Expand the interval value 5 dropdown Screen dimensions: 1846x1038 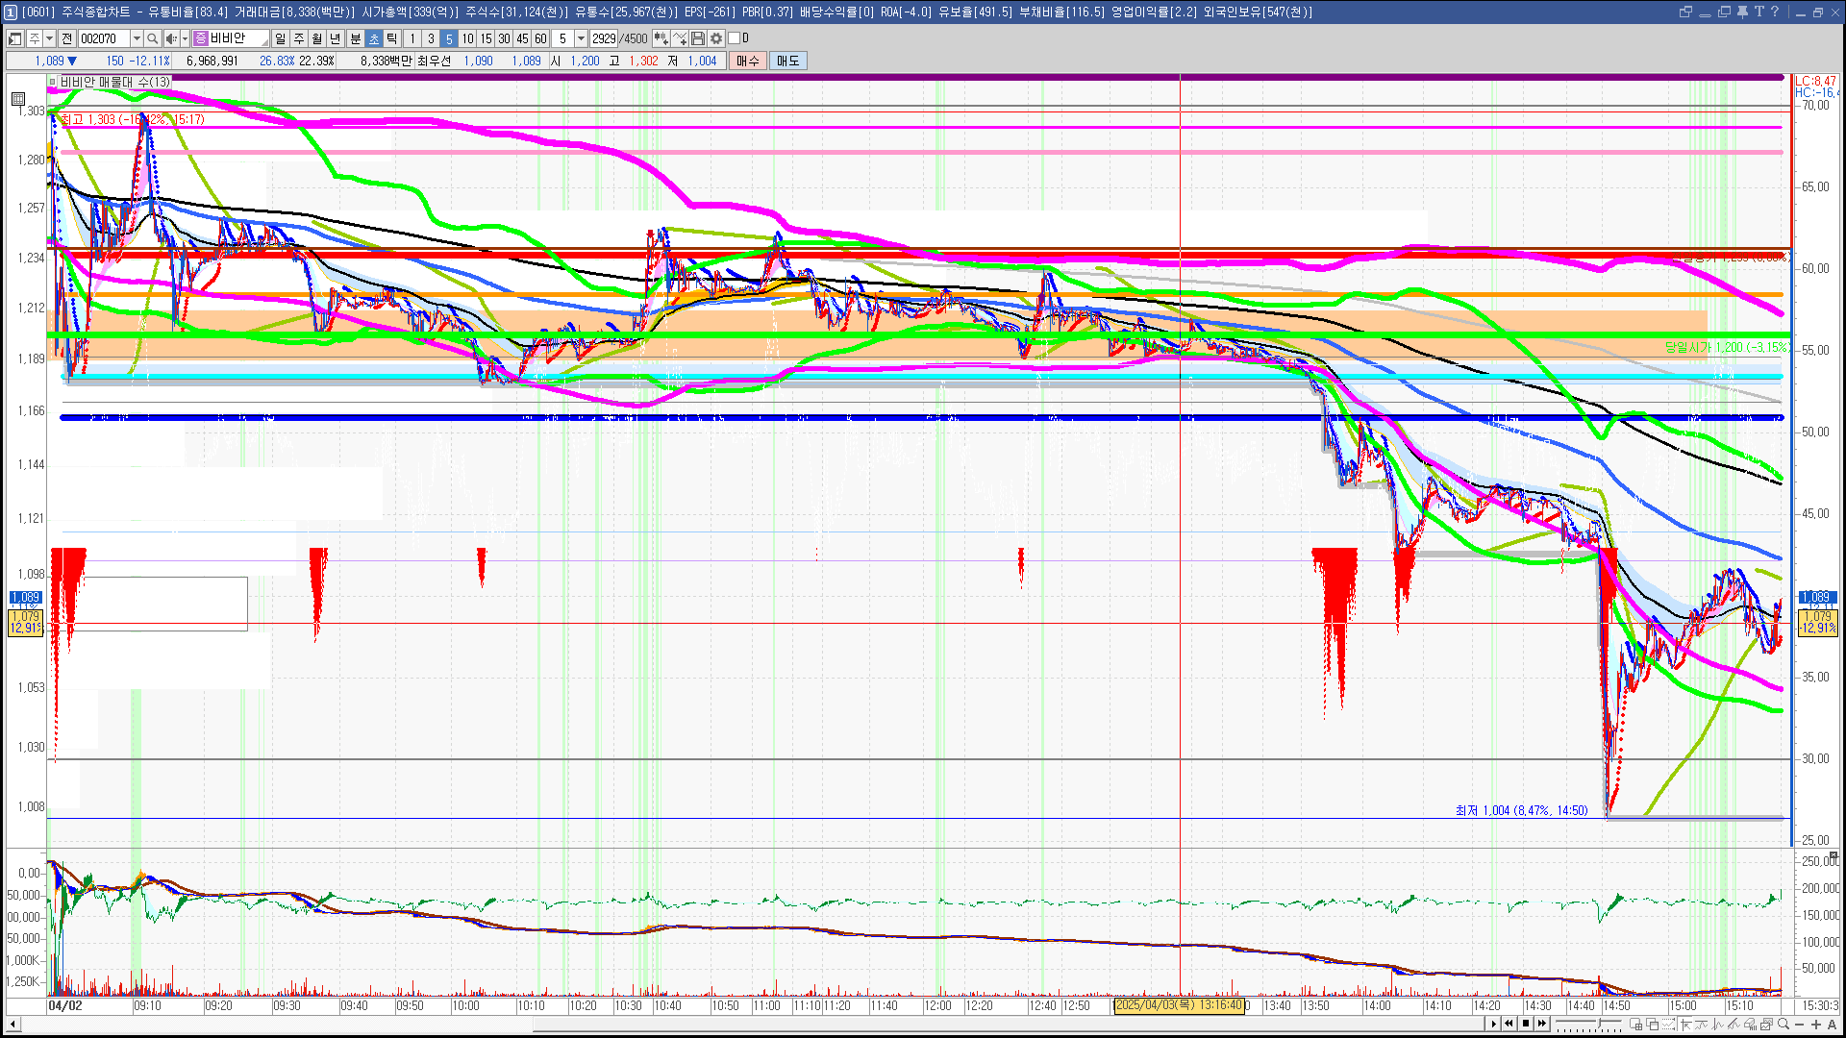(581, 38)
